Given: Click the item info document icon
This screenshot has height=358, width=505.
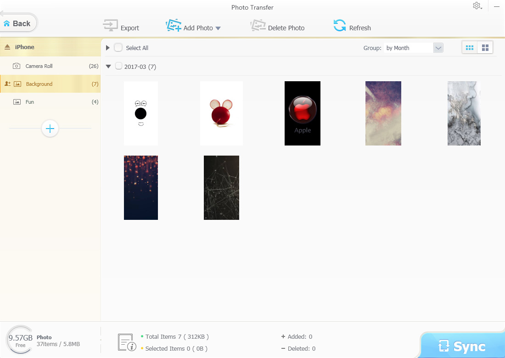Looking at the screenshot, I should pos(127,342).
